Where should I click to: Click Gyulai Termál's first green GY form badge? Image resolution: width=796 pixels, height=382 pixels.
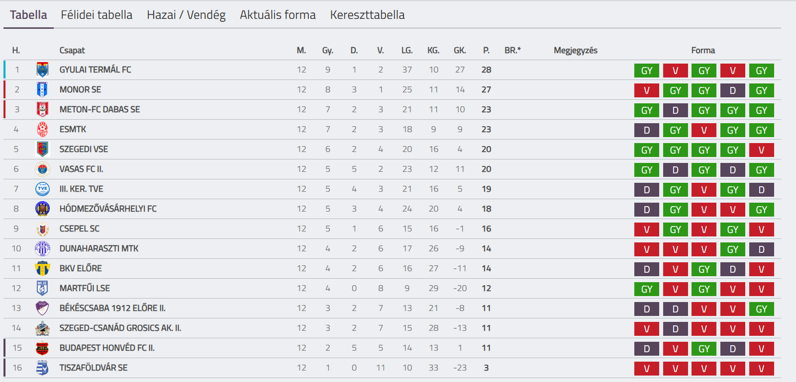(647, 71)
